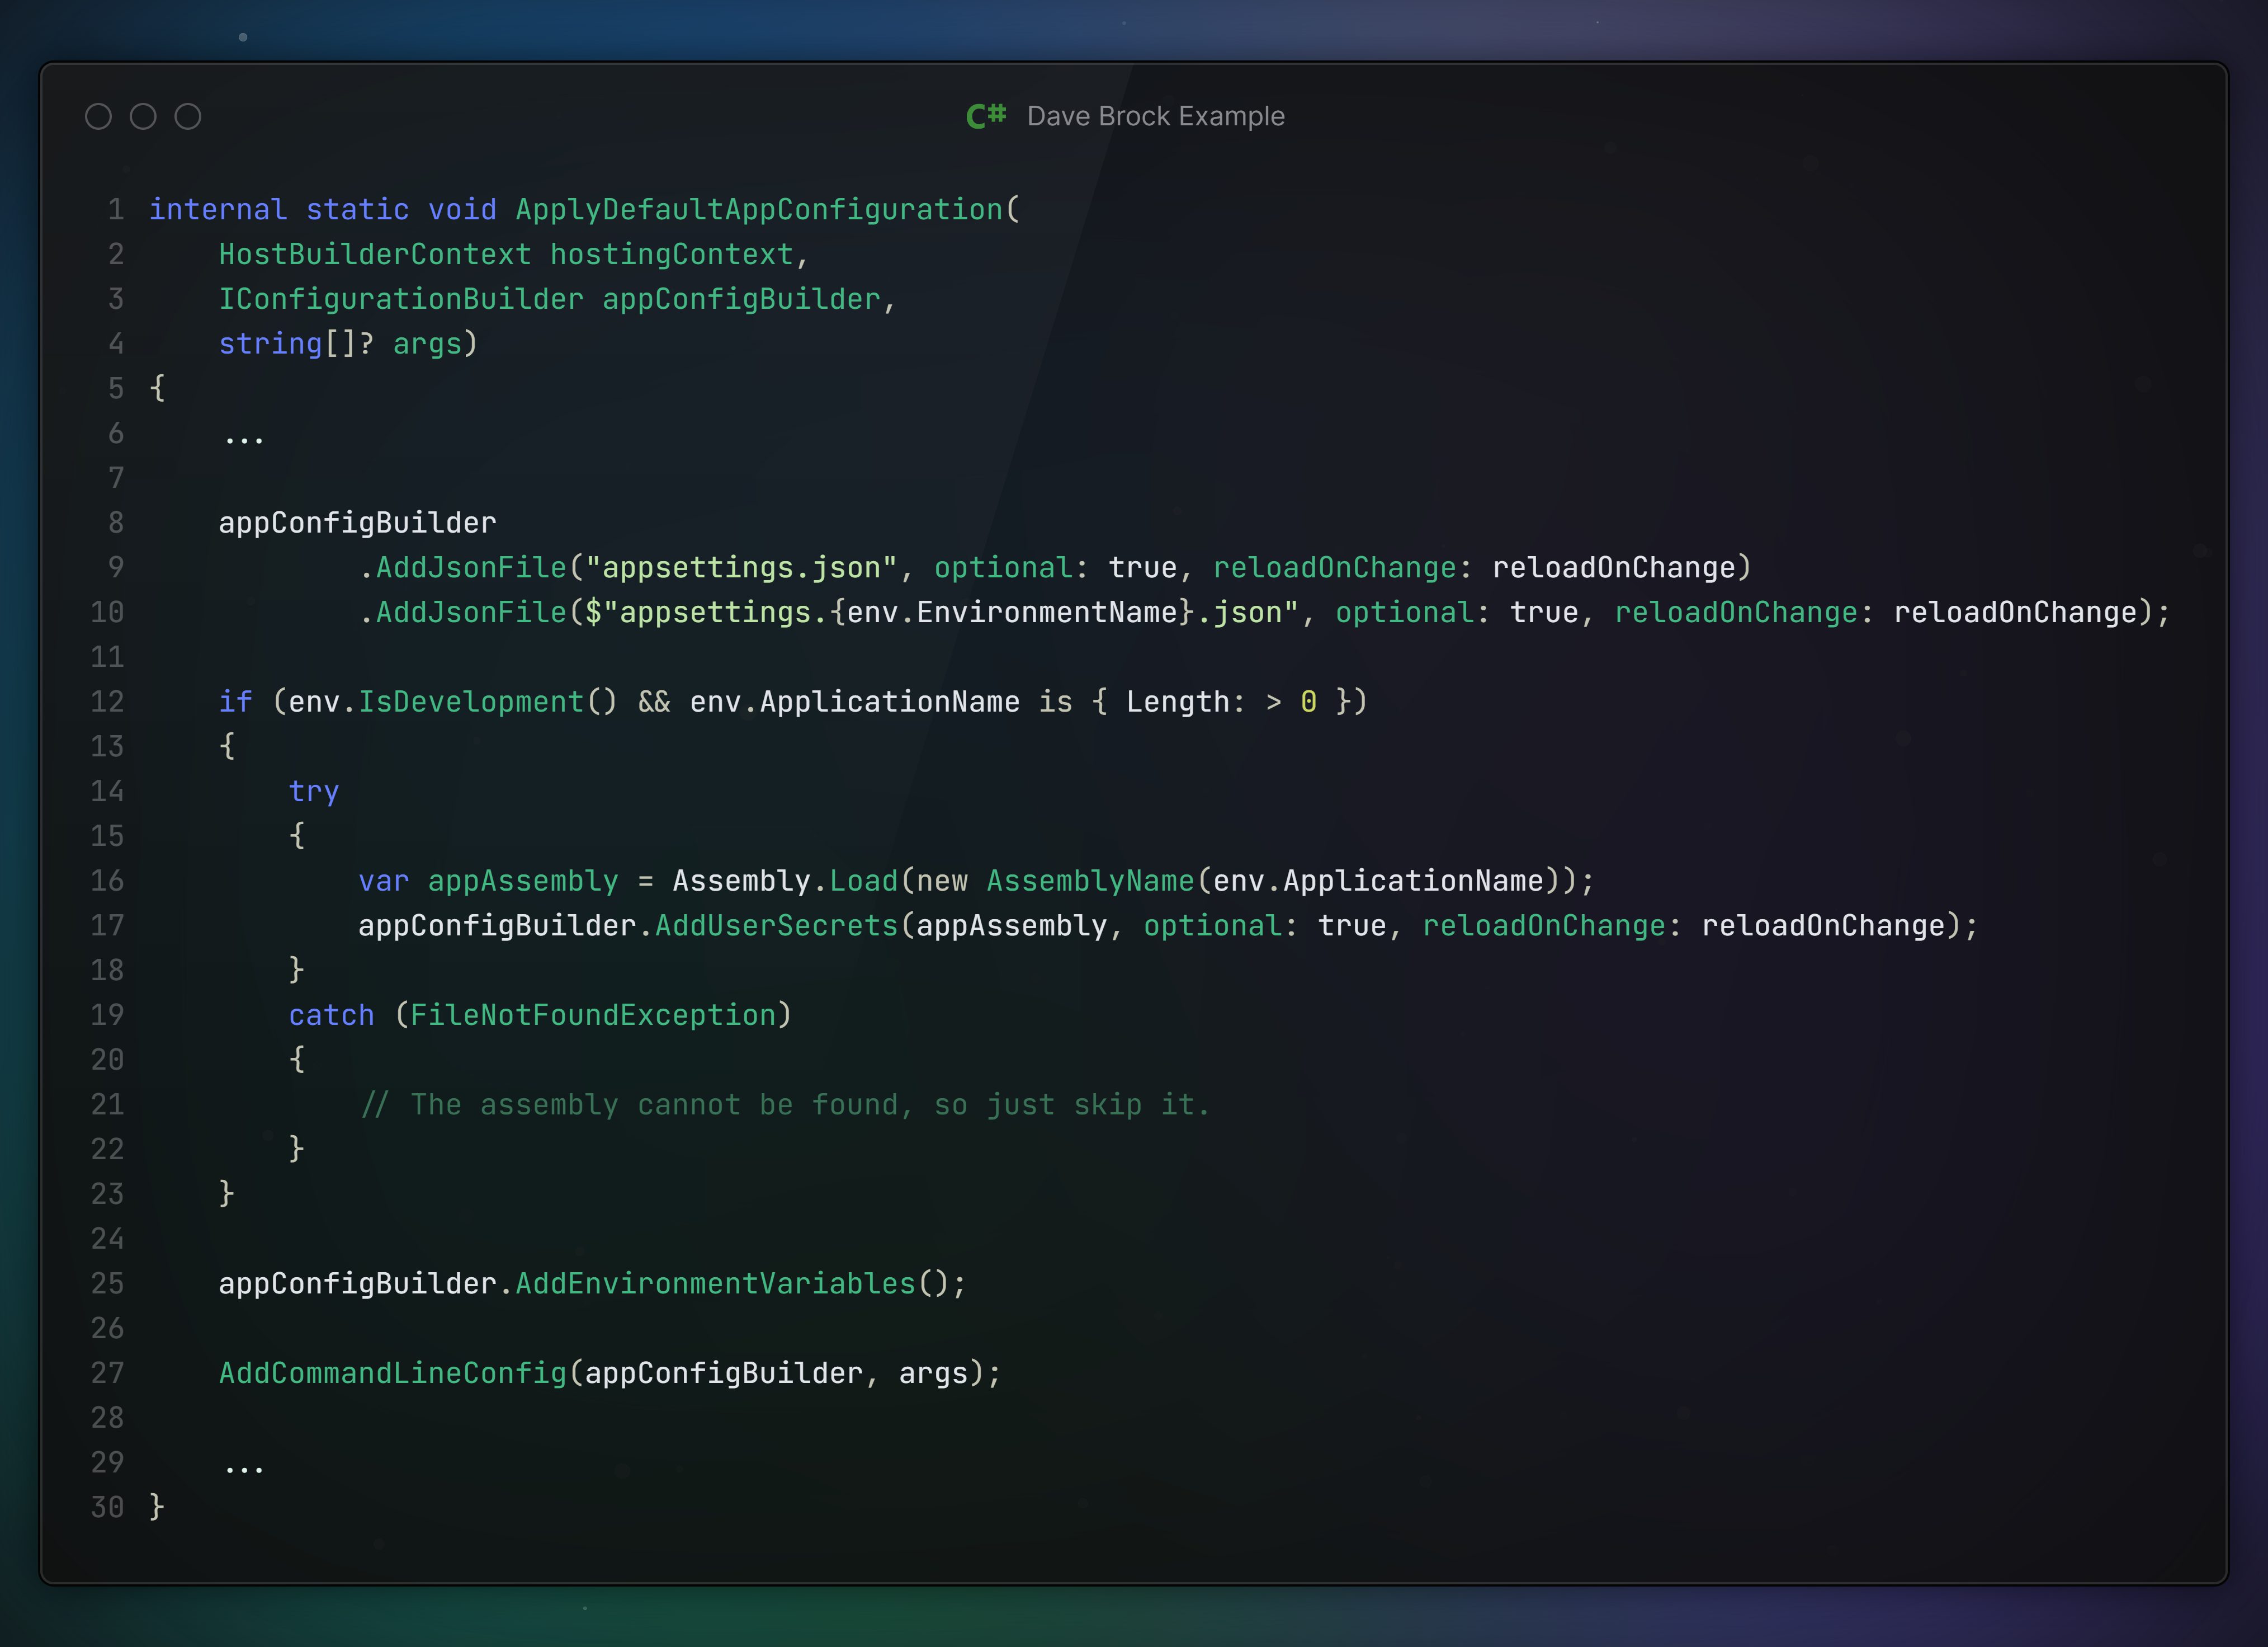Click the 'try' keyword on line 14

(x=314, y=792)
